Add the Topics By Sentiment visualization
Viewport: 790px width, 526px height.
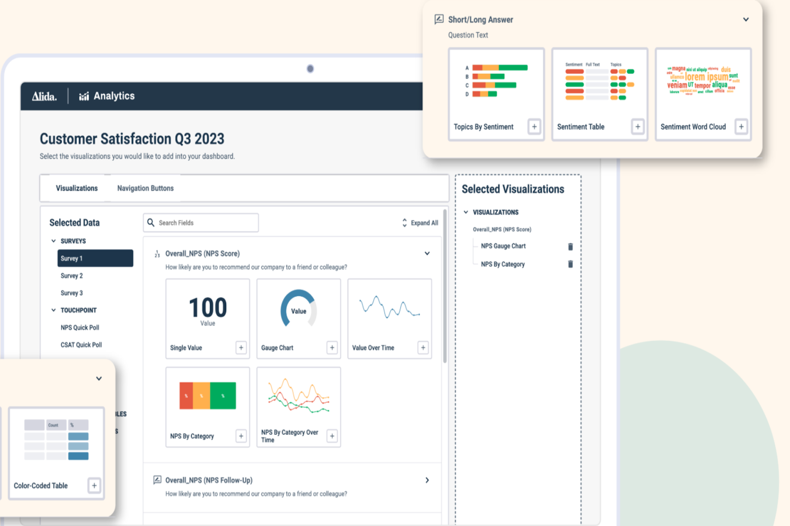(534, 127)
